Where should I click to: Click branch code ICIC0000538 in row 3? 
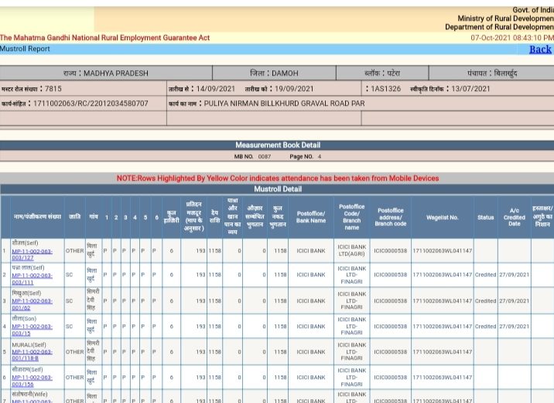click(391, 301)
